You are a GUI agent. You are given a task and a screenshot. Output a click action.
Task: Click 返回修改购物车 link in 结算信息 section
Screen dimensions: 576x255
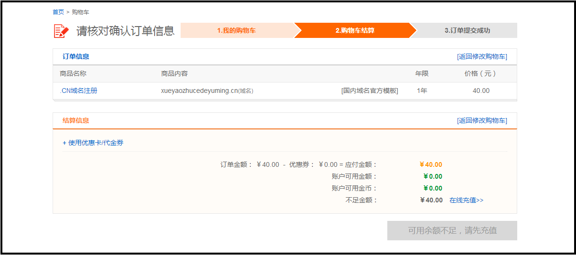coord(482,120)
